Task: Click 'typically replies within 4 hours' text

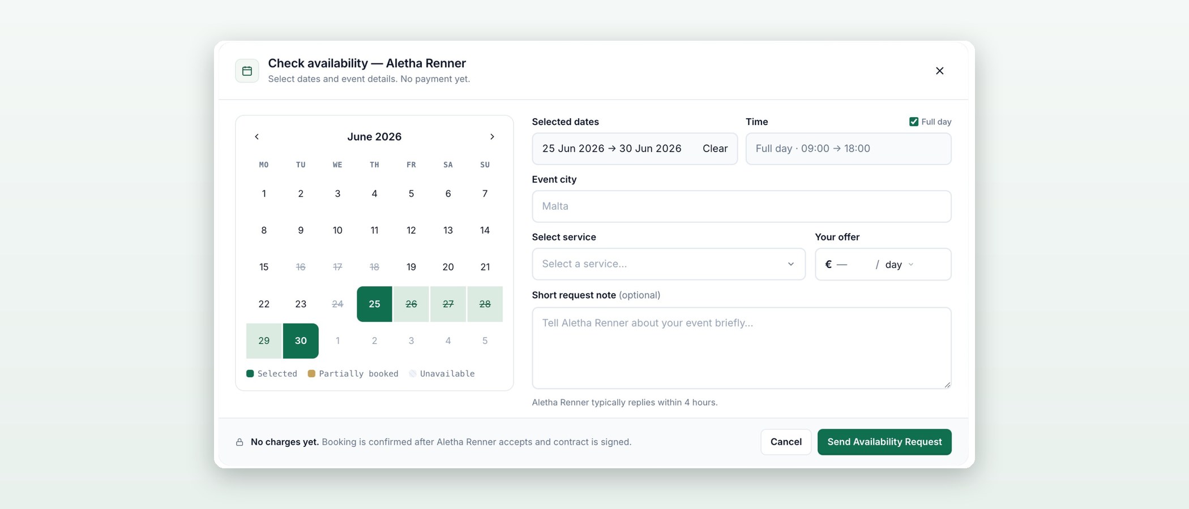Action: 655,403
